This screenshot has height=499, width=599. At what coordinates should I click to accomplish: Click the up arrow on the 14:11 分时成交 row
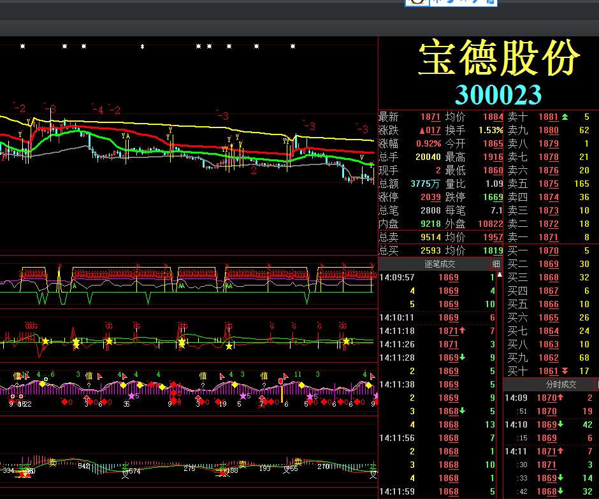560,451
